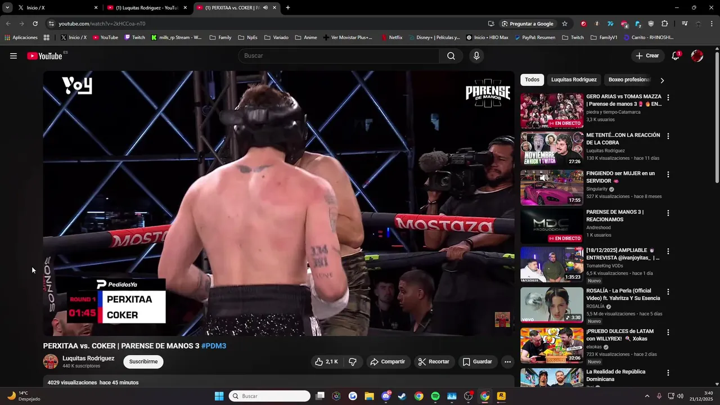Subscribe with the Suscribirme button
This screenshot has width=720, height=405.
click(x=143, y=362)
